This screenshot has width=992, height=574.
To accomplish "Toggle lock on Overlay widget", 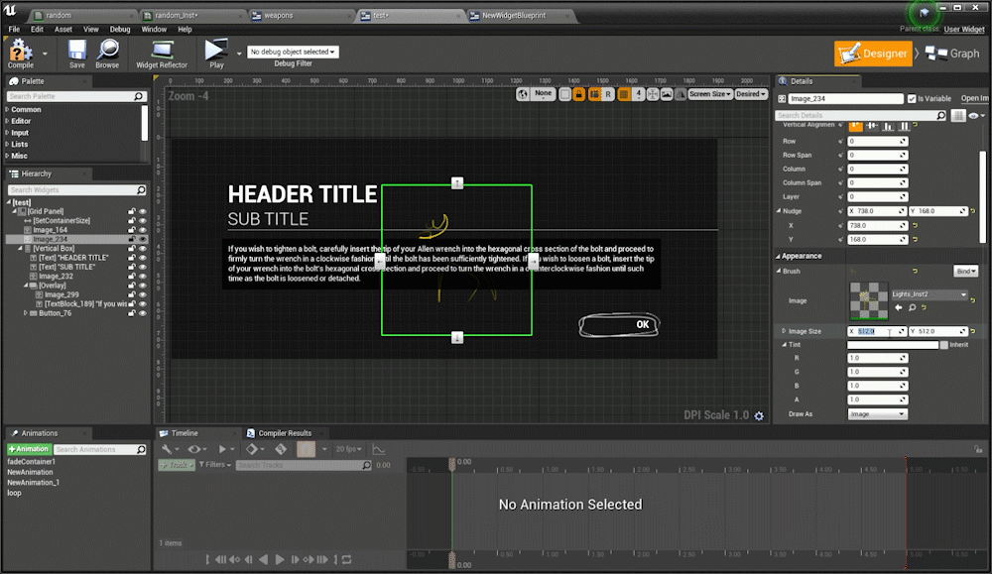I will point(132,286).
